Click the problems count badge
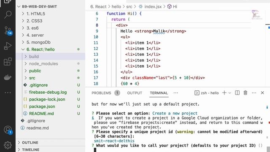270x152 pixels. pyautogui.click(x=117, y=93)
